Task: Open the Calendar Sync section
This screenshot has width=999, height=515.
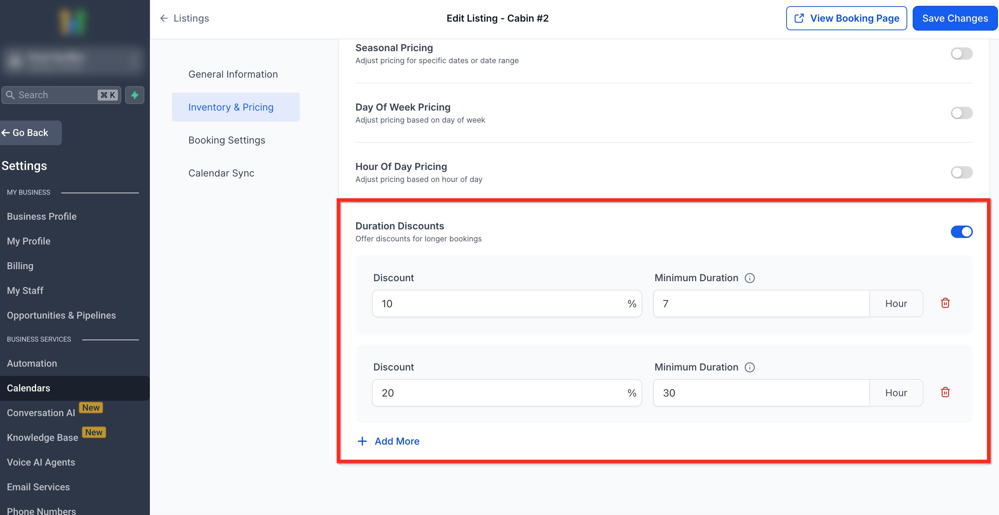Action: point(221,173)
